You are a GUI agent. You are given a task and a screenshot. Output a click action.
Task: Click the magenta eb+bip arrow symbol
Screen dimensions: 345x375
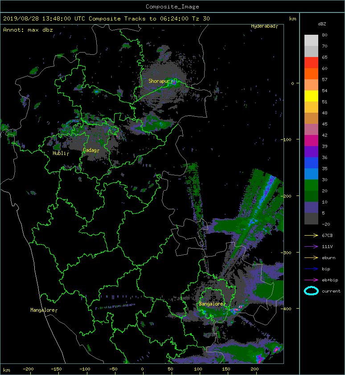(x=311, y=280)
